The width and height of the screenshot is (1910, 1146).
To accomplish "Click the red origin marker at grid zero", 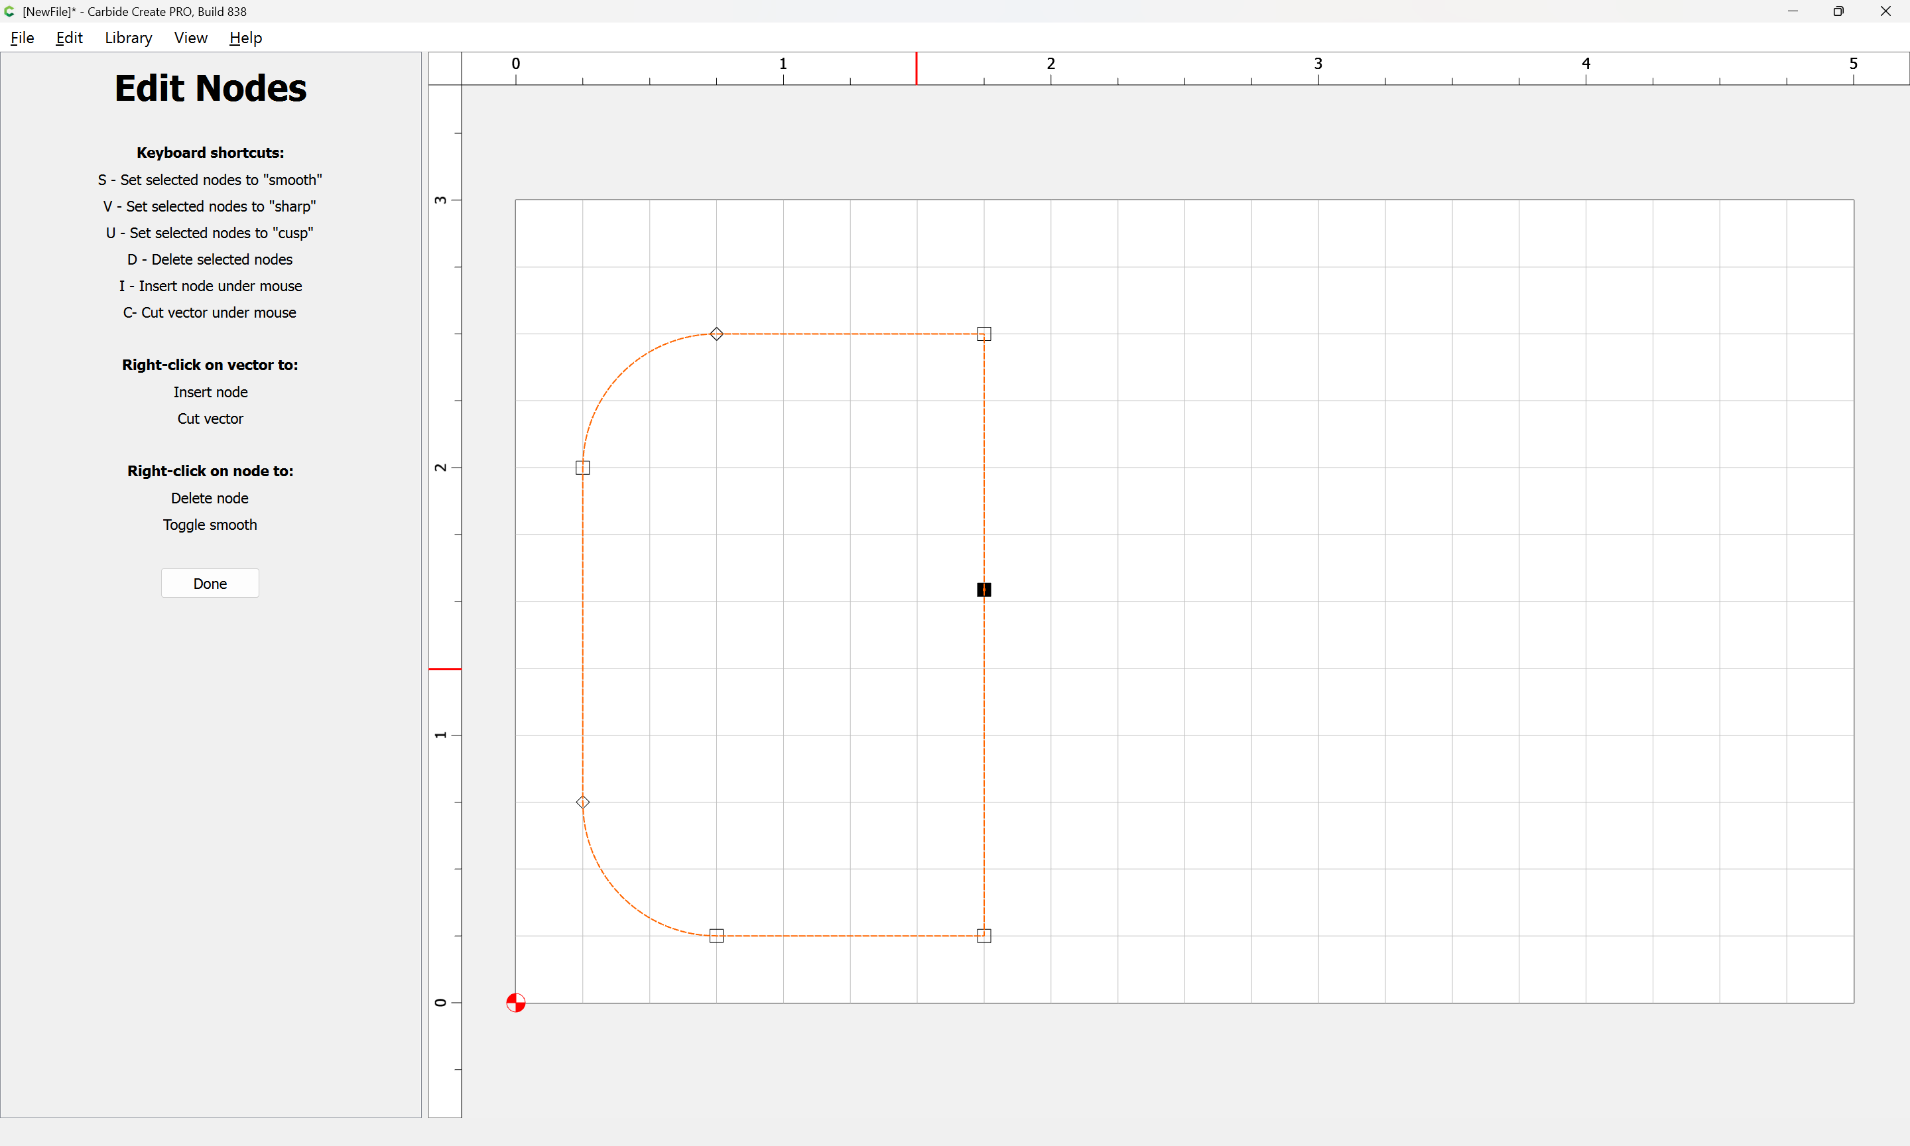I will tap(516, 1002).
